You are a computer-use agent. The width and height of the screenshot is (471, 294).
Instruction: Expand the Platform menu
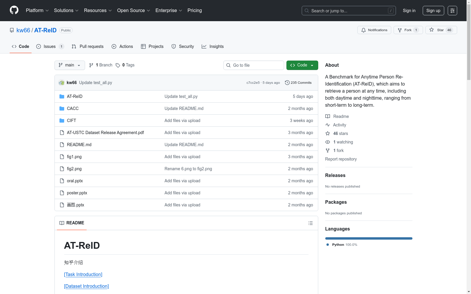pyautogui.click(x=37, y=10)
